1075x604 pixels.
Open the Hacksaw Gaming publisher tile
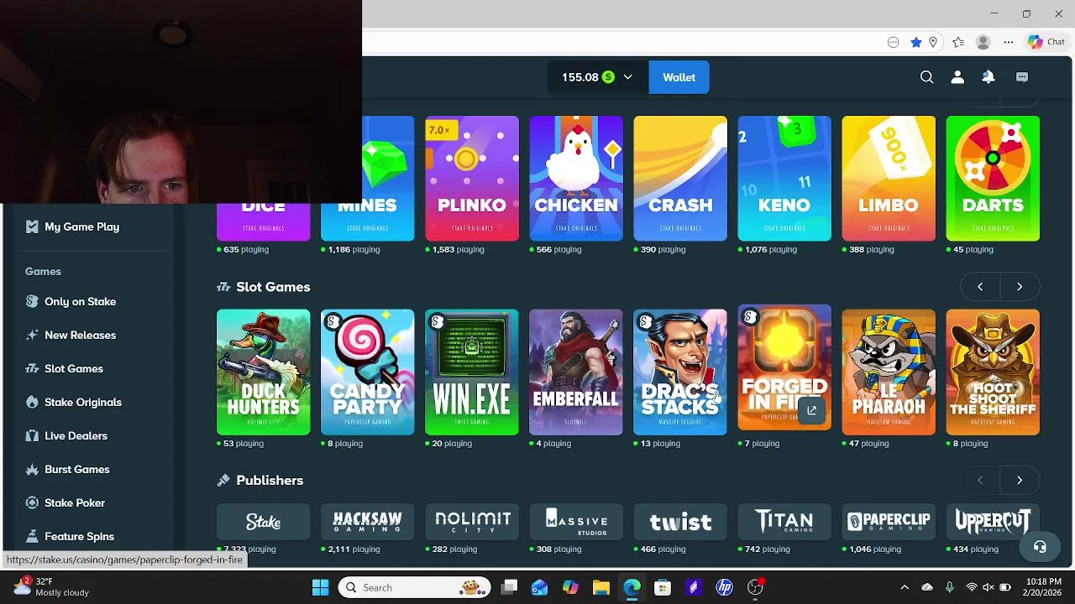click(x=367, y=522)
